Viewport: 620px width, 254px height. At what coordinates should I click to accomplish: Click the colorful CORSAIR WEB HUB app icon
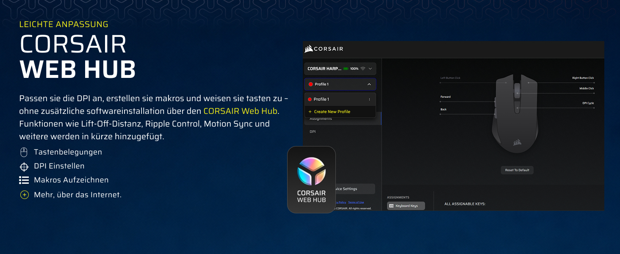[311, 179]
